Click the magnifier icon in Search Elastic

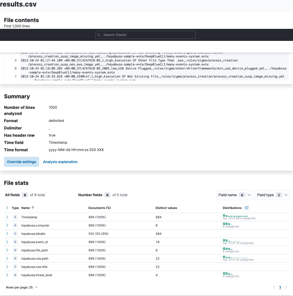pos(99,35)
